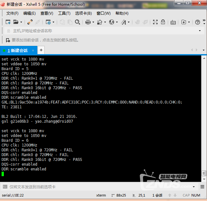Expand the address bar dropdown arrow

click(200, 31)
